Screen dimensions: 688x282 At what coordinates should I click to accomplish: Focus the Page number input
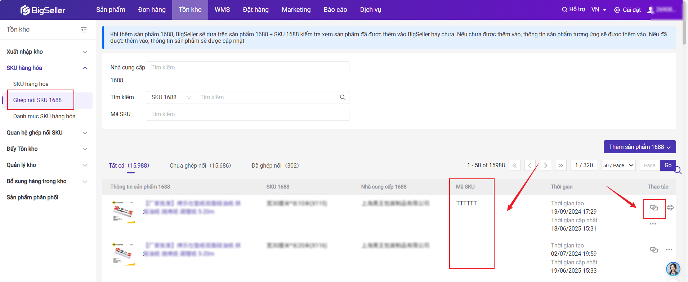650,165
